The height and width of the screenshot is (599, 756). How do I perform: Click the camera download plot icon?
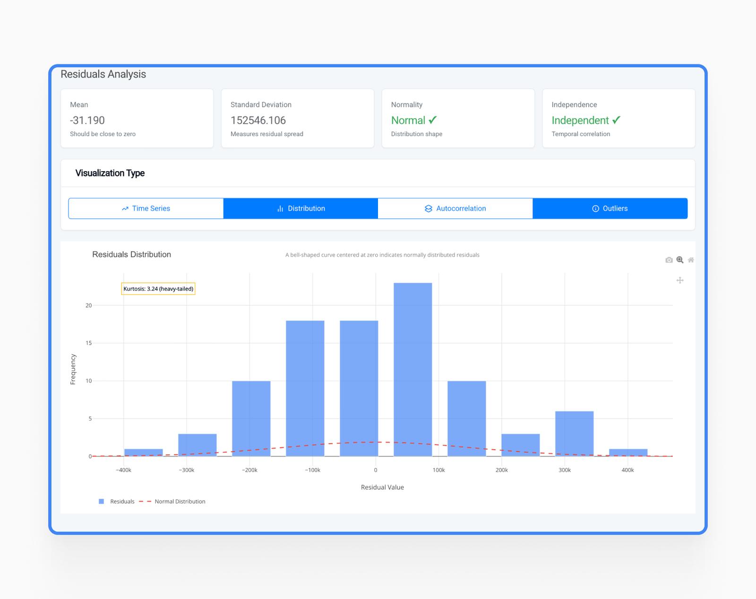pyautogui.click(x=669, y=260)
